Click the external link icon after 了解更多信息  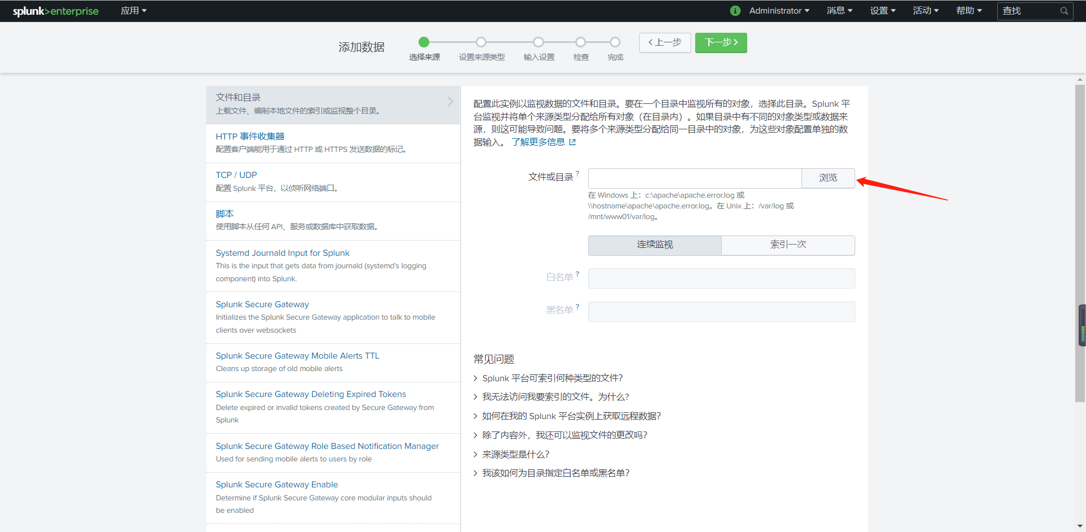click(572, 142)
